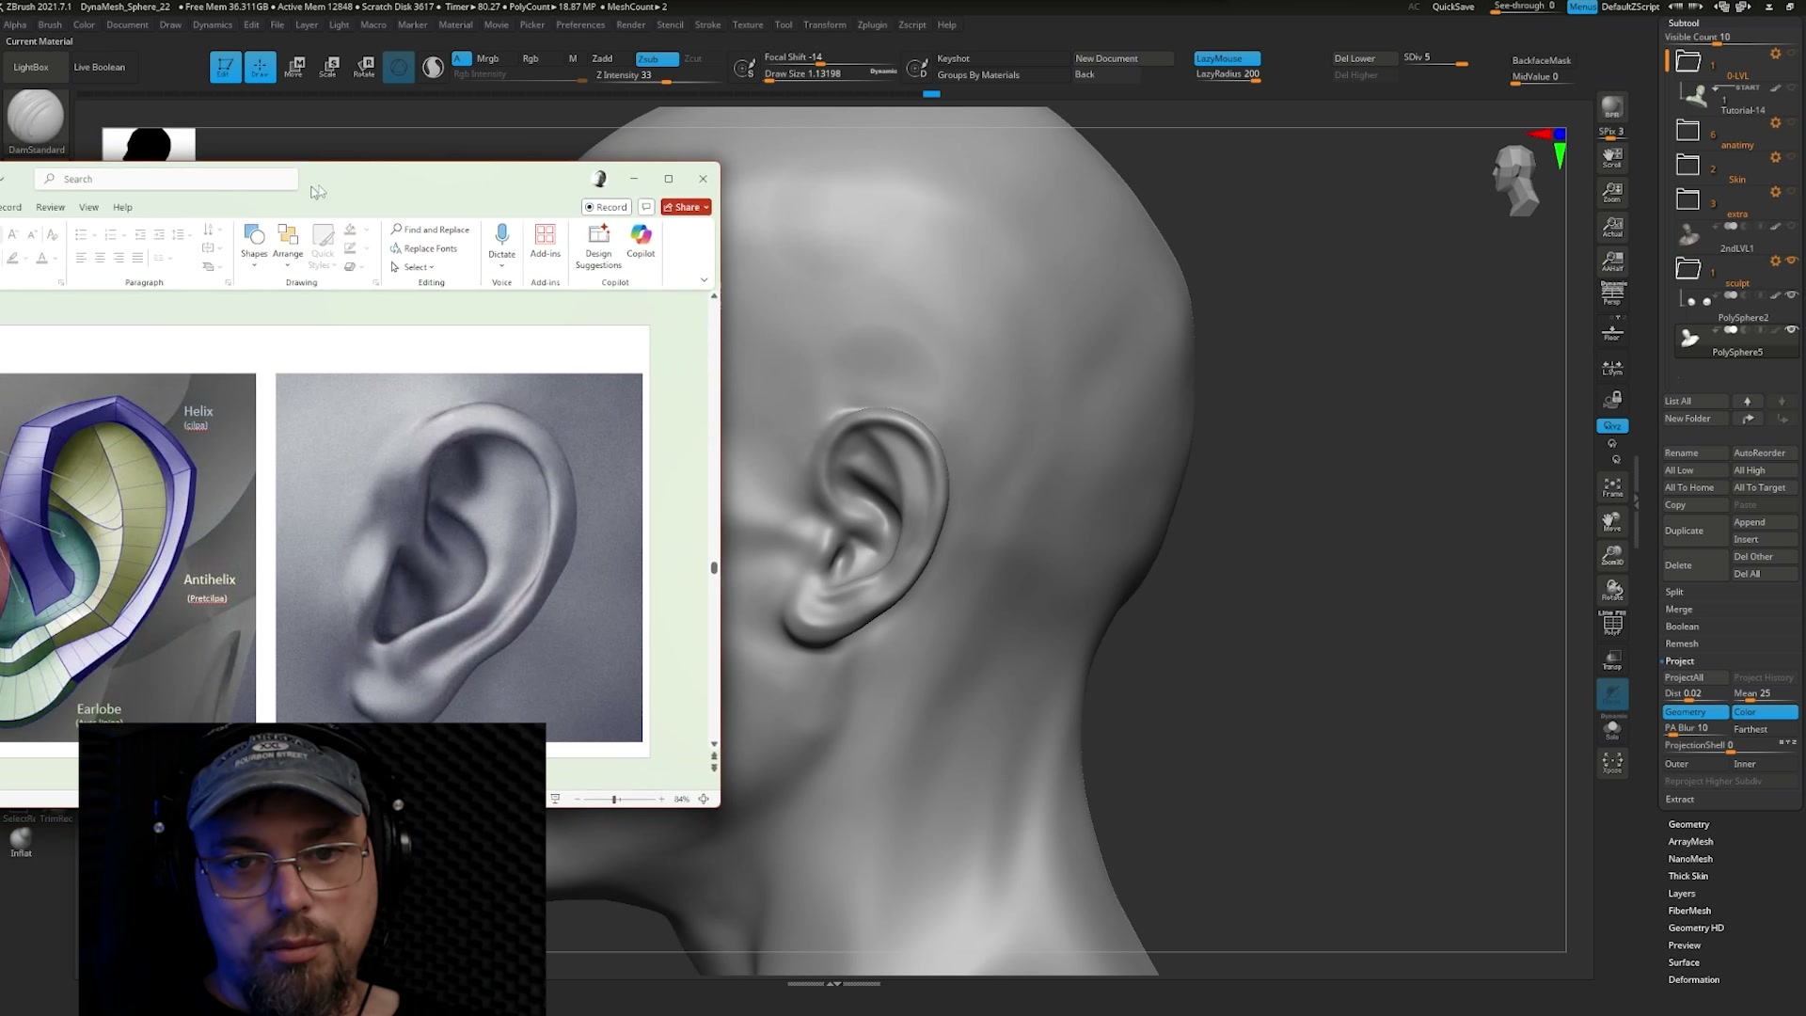1806x1016 pixels.
Task: Select the 2ndLVL1 subtool
Action: click(x=1736, y=235)
